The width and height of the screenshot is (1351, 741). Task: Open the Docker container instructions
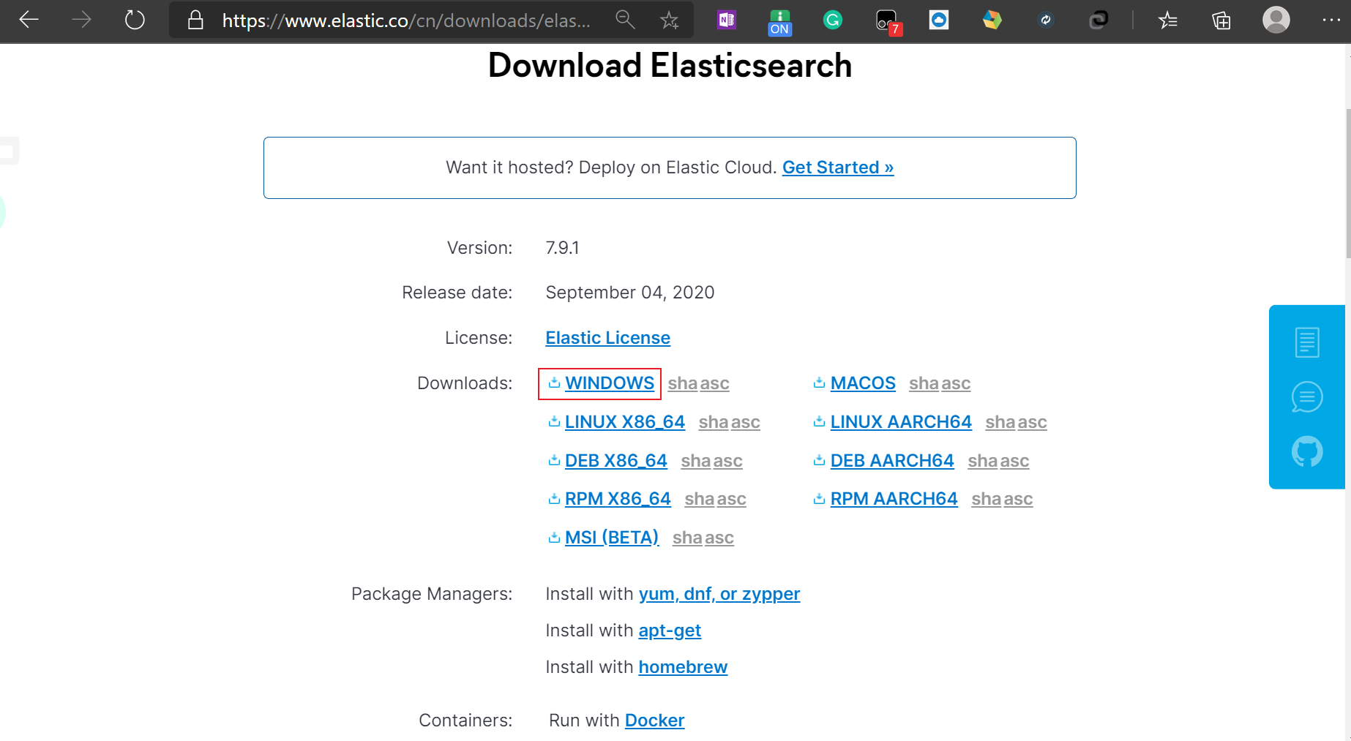click(655, 721)
